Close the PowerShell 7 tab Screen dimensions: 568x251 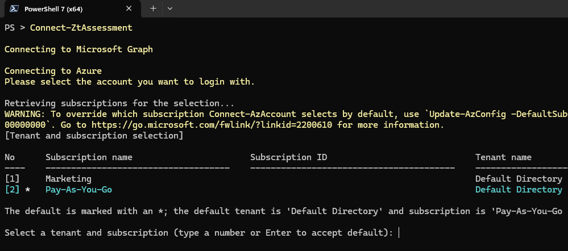click(x=129, y=9)
